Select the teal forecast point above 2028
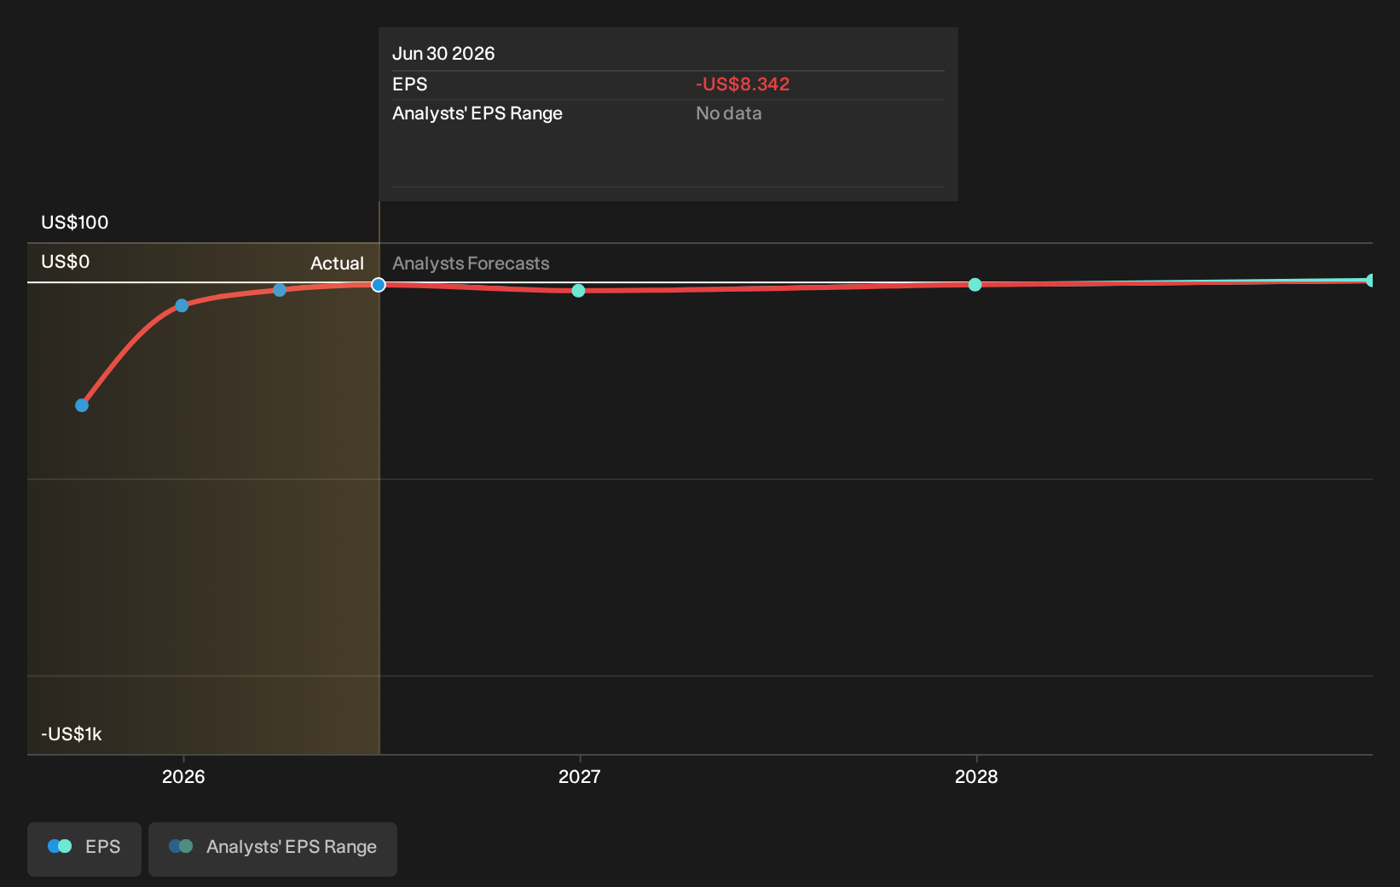 pyautogui.click(x=975, y=285)
